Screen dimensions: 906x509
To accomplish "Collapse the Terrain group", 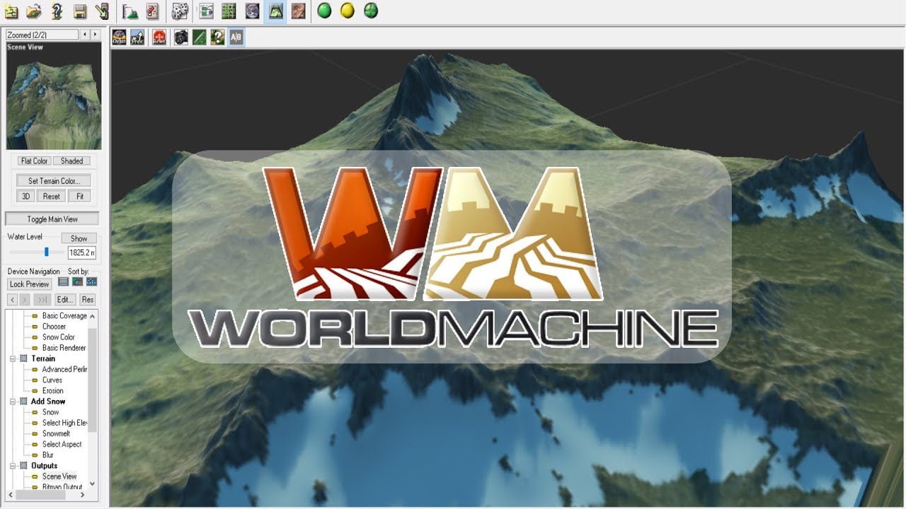I will click(x=13, y=358).
